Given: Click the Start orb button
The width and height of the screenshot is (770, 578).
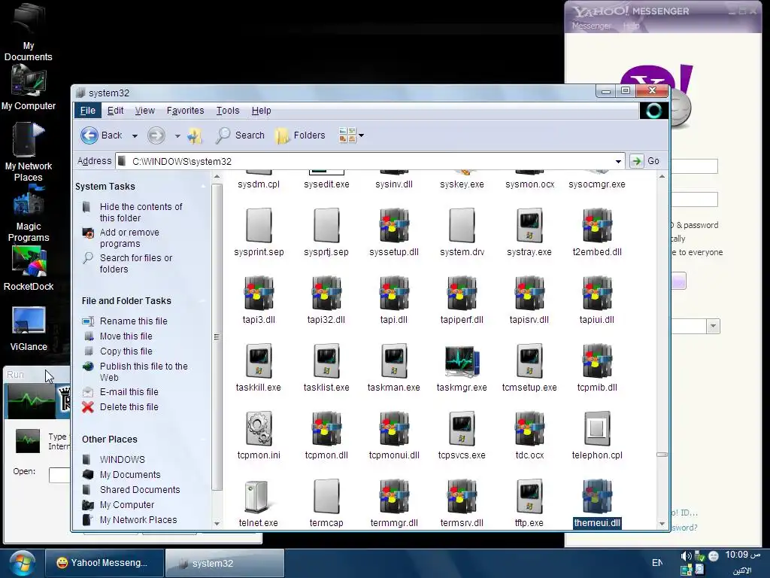Looking at the screenshot, I should coord(22,563).
